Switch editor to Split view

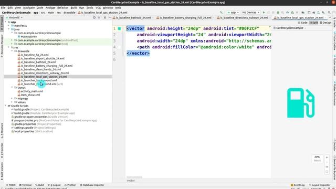(x=314, y=23)
